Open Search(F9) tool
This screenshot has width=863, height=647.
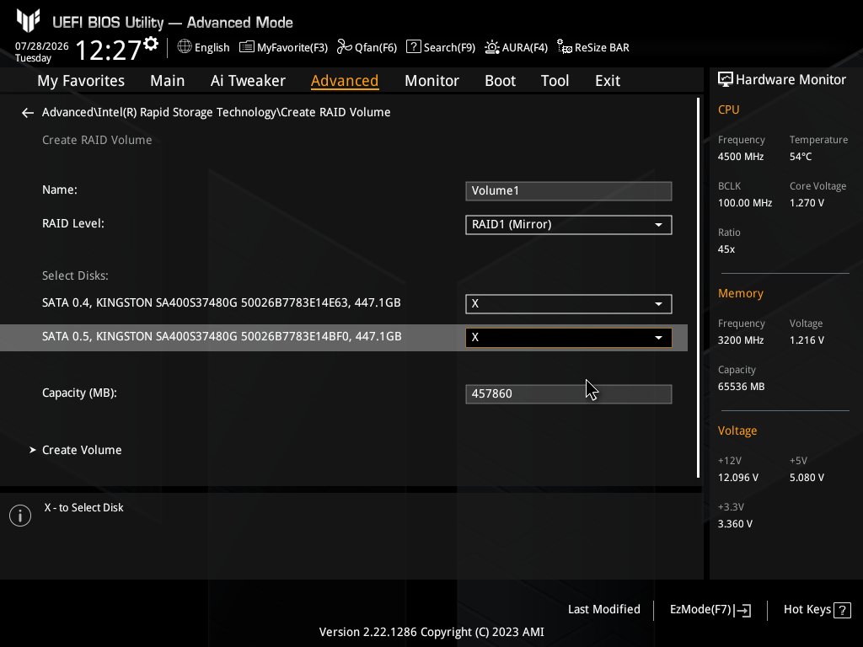pyautogui.click(x=440, y=47)
